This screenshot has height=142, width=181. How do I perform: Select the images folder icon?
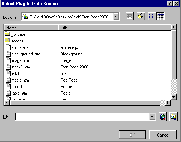8,40
